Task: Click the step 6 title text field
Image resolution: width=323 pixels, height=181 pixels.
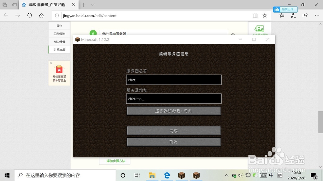Action: pos(163,33)
